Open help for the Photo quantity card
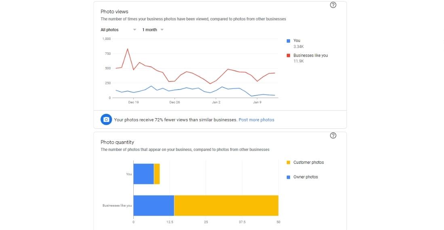444x230 pixels. click(x=333, y=136)
